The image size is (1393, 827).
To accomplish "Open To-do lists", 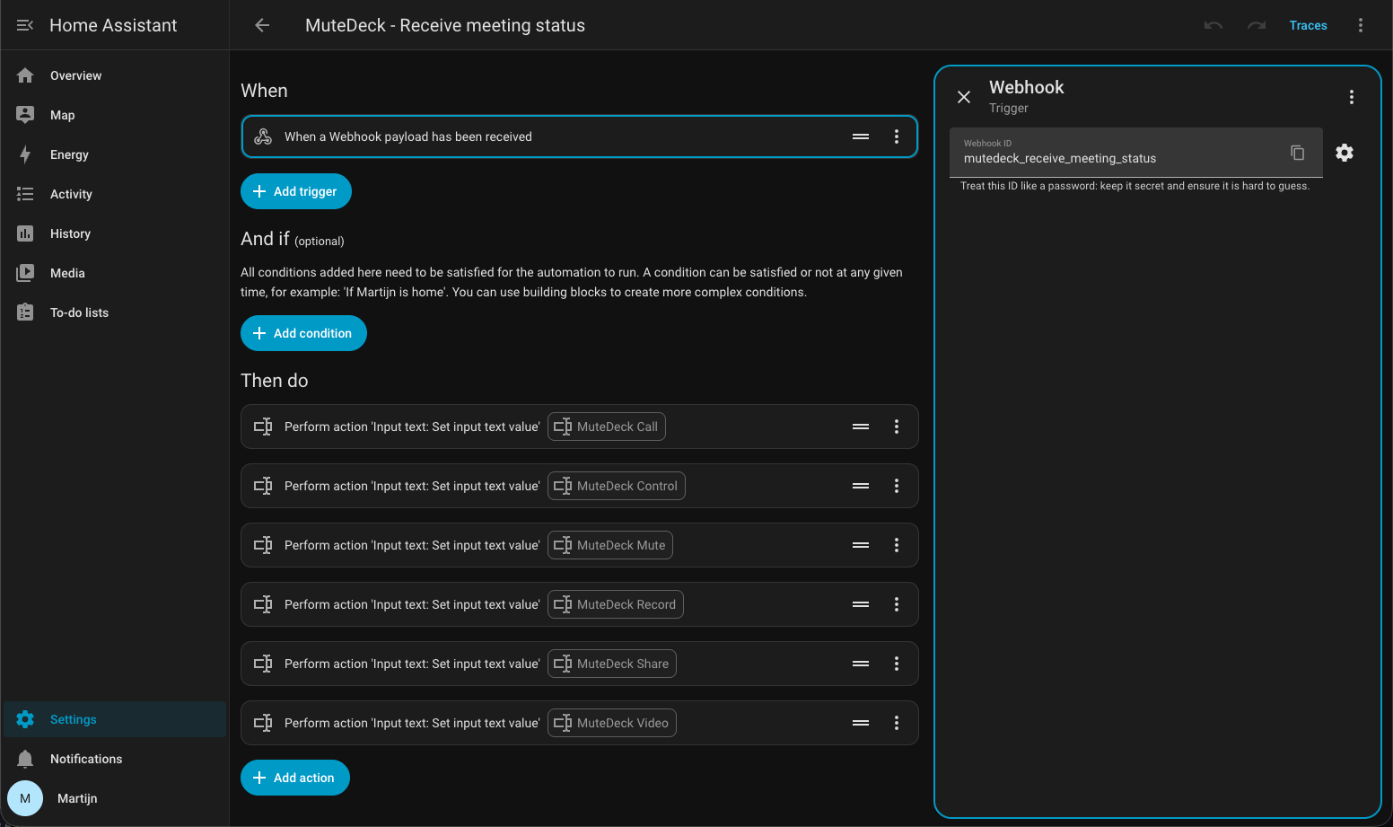I will 115,312.
